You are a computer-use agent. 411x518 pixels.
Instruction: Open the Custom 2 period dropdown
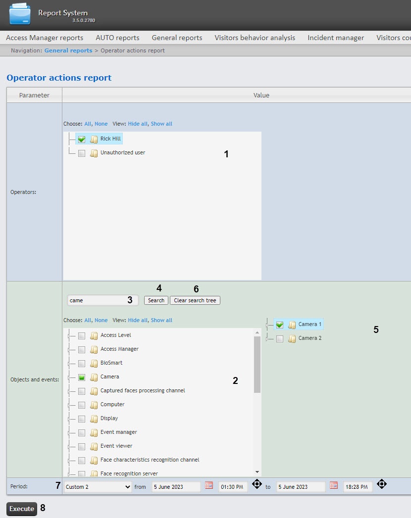[x=98, y=487]
